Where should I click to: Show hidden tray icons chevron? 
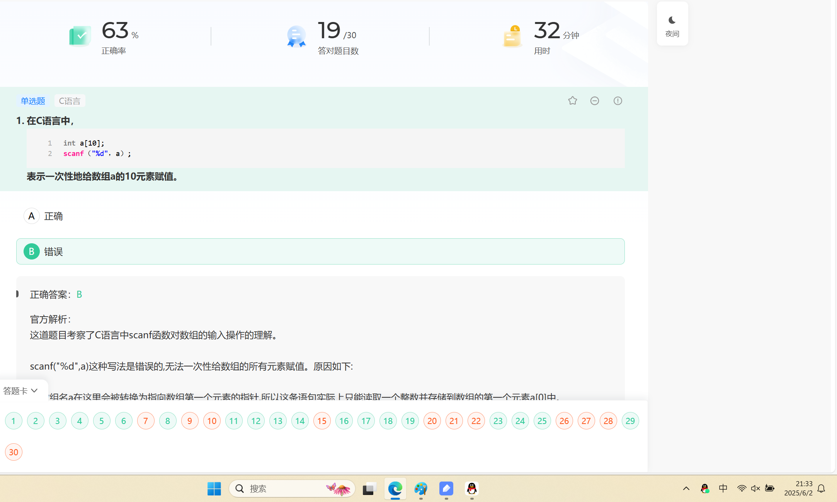click(x=686, y=488)
